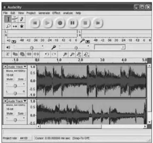Open the File menu

5,13
